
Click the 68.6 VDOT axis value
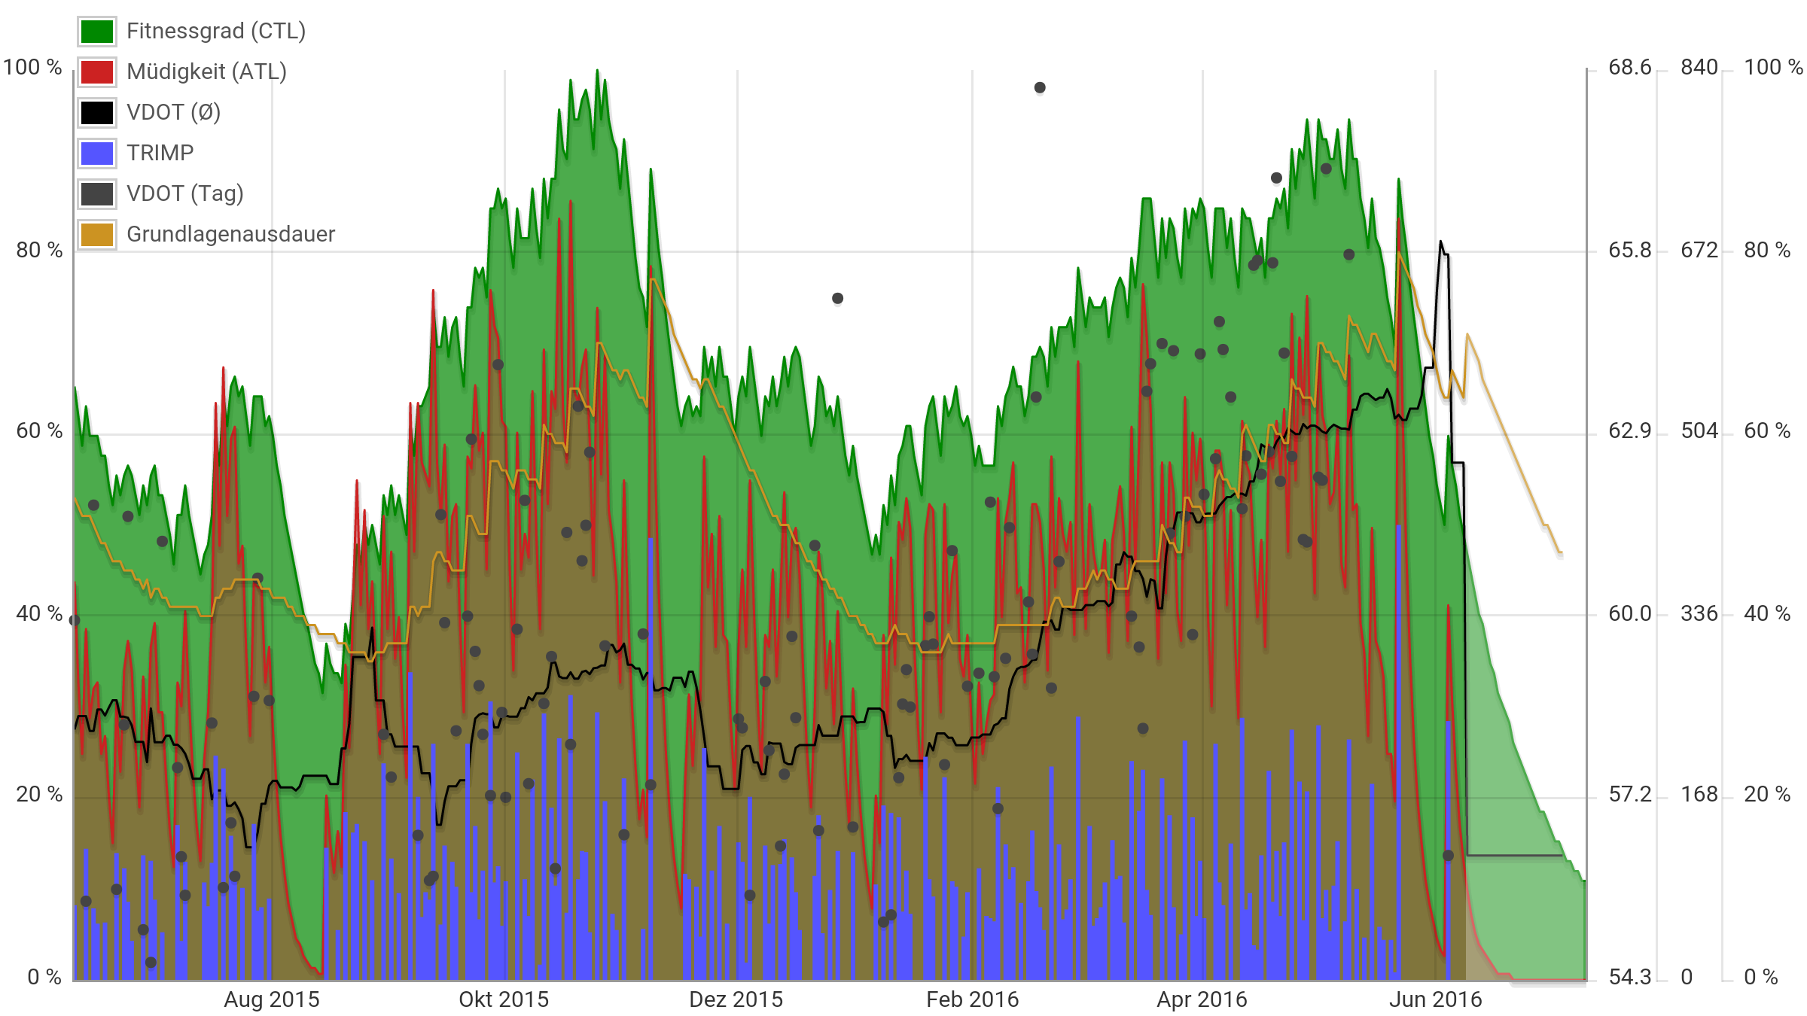pos(1629,68)
